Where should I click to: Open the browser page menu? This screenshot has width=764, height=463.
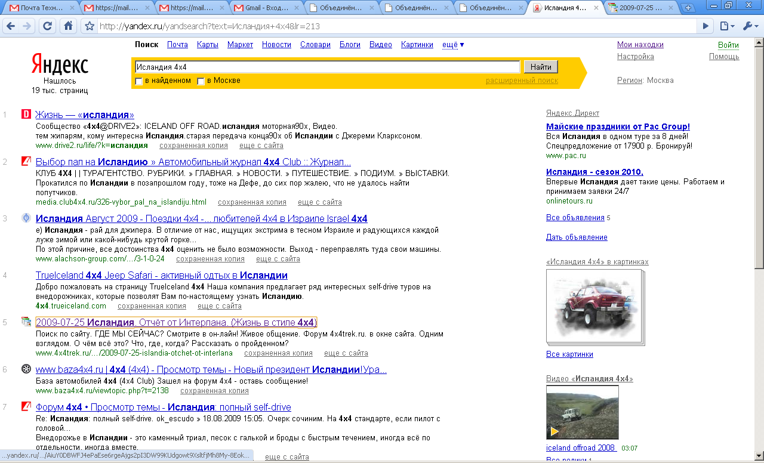tap(726, 26)
